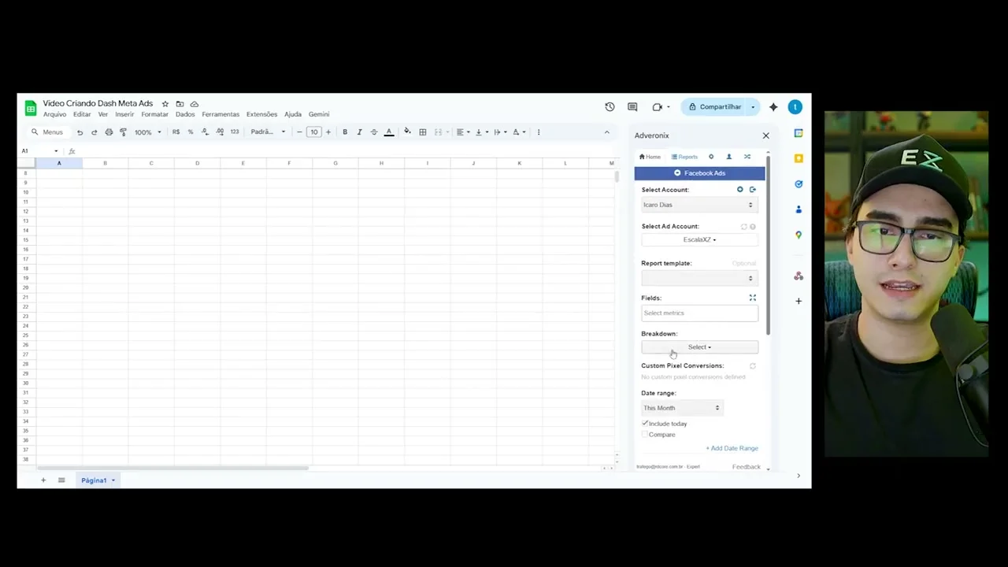1008x567 pixels.
Task: Switch to Adveronix Reports tab
Action: pos(684,157)
